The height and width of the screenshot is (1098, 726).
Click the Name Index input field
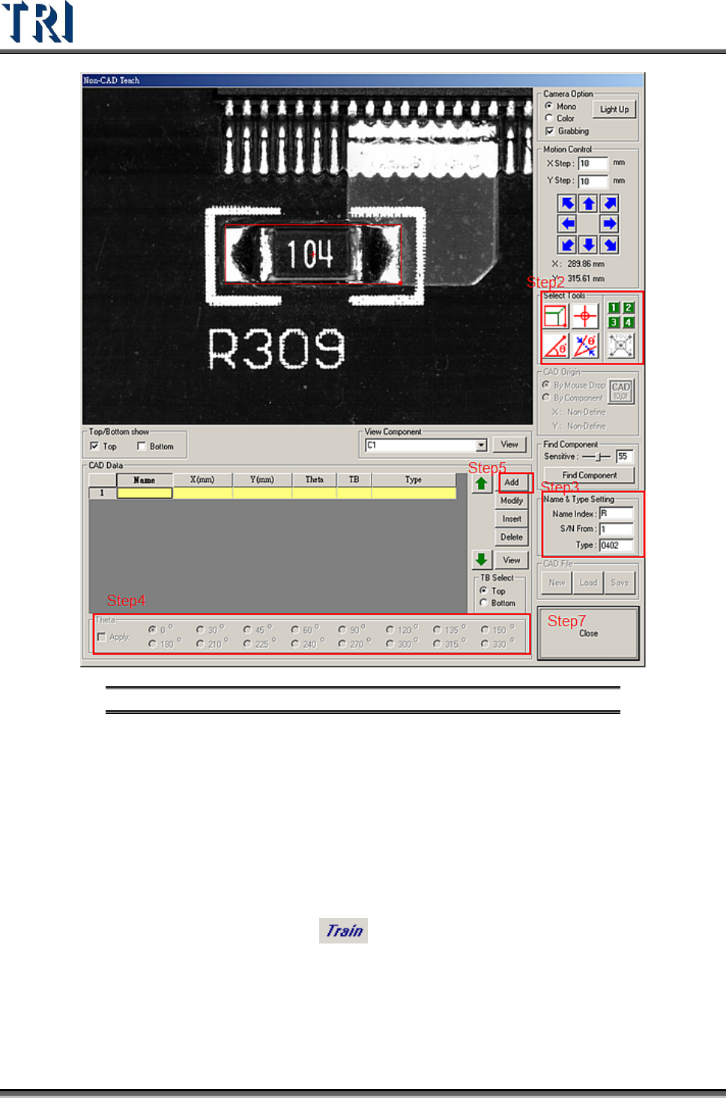(x=616, y=514)
